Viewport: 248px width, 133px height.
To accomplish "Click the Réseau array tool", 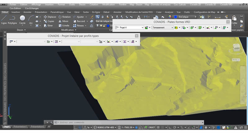I will [78, 26].
